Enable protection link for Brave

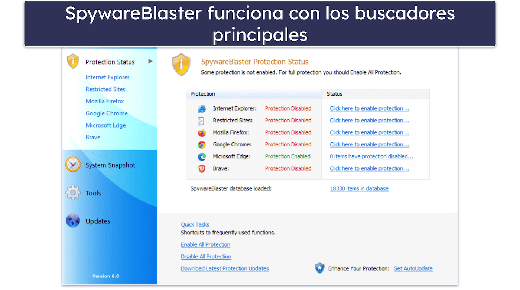370,168
